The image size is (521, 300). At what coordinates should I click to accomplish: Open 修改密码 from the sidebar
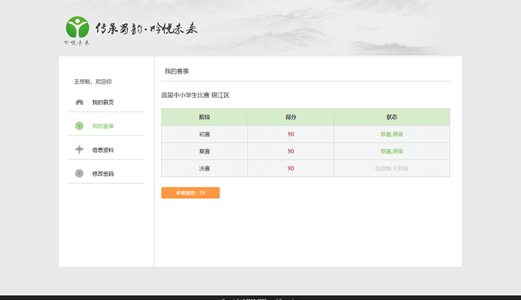tap(103, 174)
